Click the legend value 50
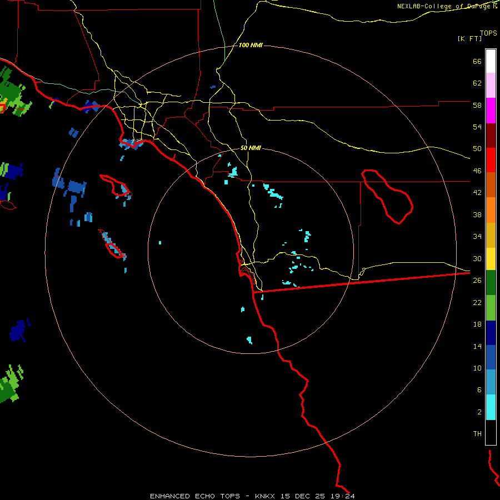 pos(477,149)
